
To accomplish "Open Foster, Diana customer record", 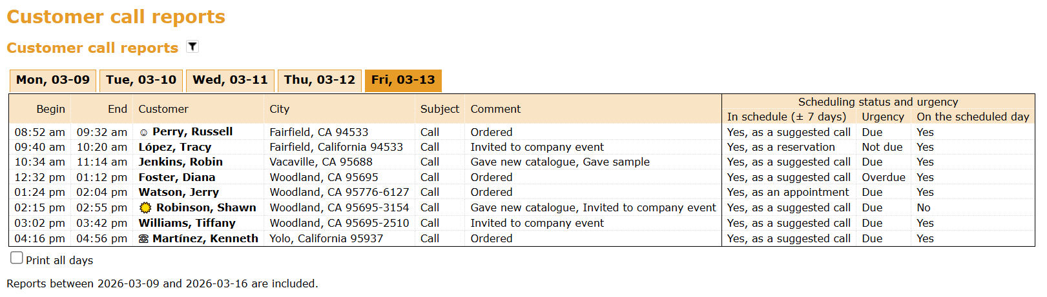I will pyautogui.click(x=177, y=177).
